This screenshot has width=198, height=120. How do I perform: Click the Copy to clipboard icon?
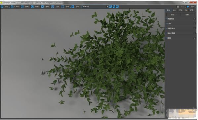[22, 7]
